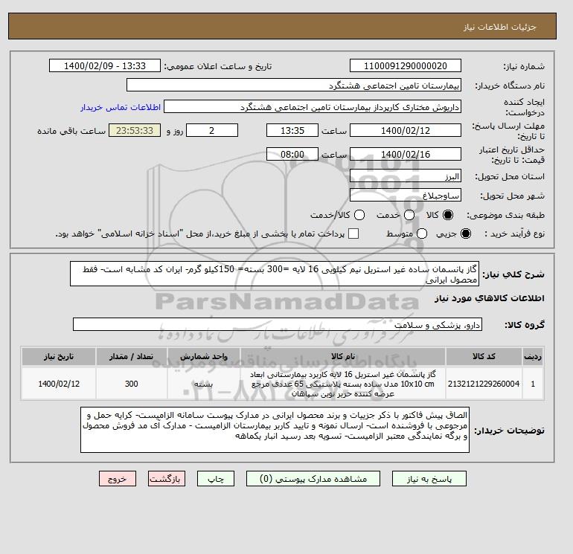Click the deadline time 13:35 field
The image size is (573, 554).
point(292,131)
